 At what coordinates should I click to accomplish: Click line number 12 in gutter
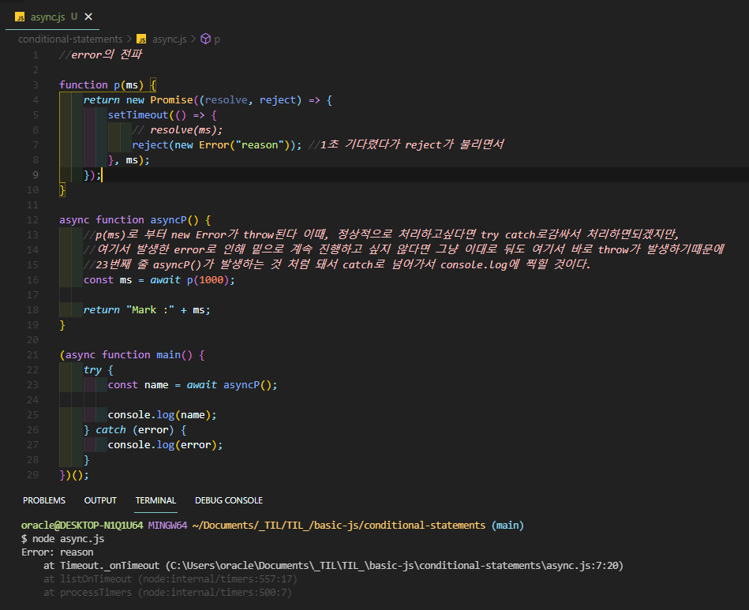(x=32, y=220)
